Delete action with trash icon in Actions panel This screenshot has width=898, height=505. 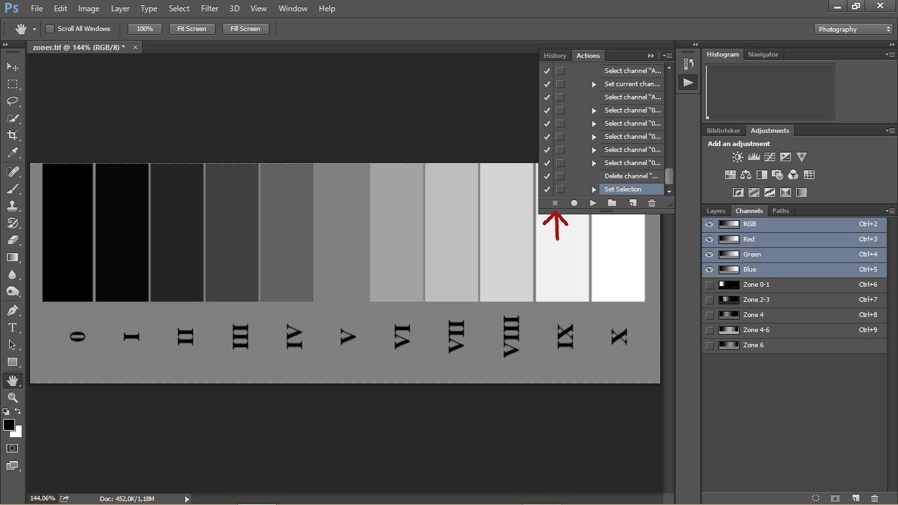(651, 203)
